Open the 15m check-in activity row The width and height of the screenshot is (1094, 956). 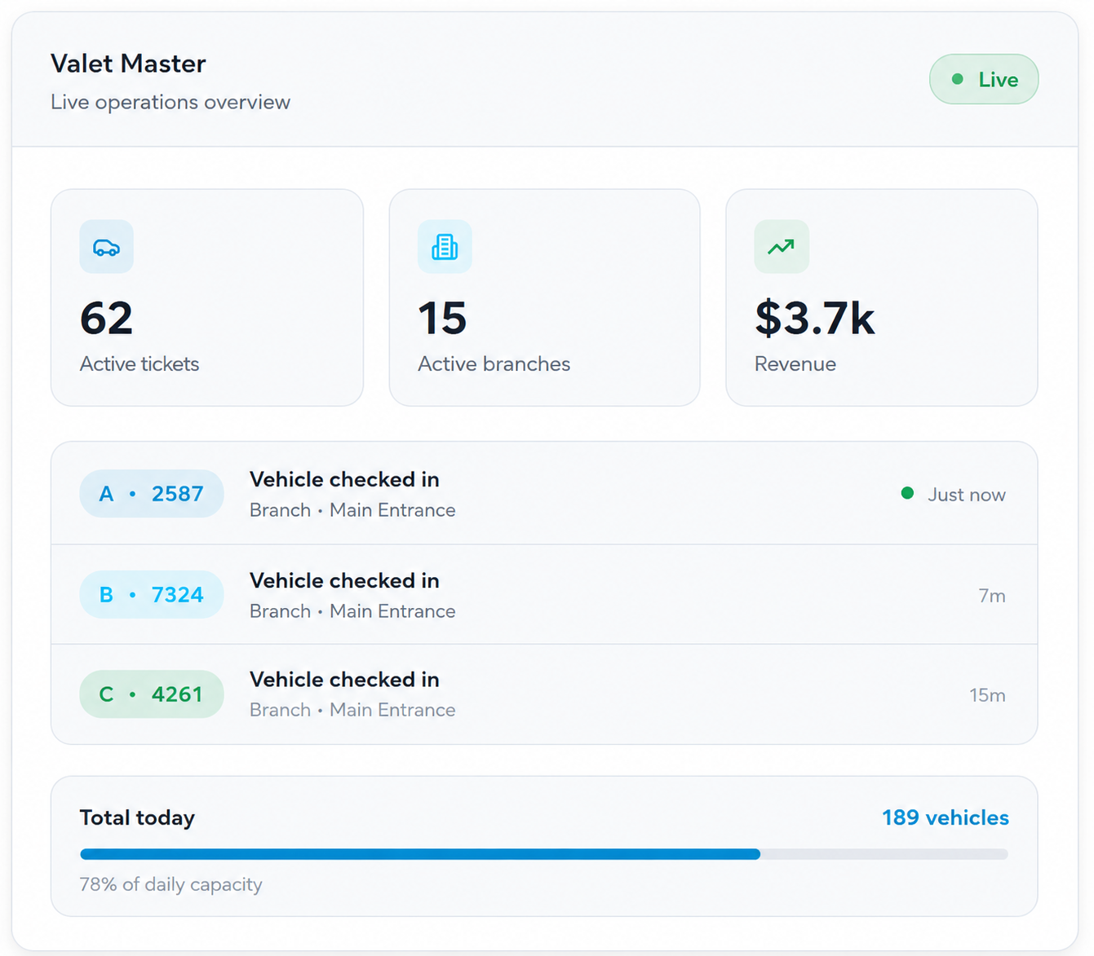coord(544,694)
